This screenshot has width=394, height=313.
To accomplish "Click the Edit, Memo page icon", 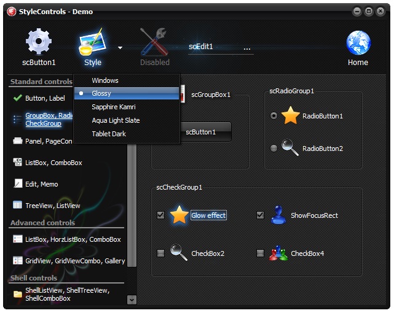I will pyautogui.click(x=18, y=184).
